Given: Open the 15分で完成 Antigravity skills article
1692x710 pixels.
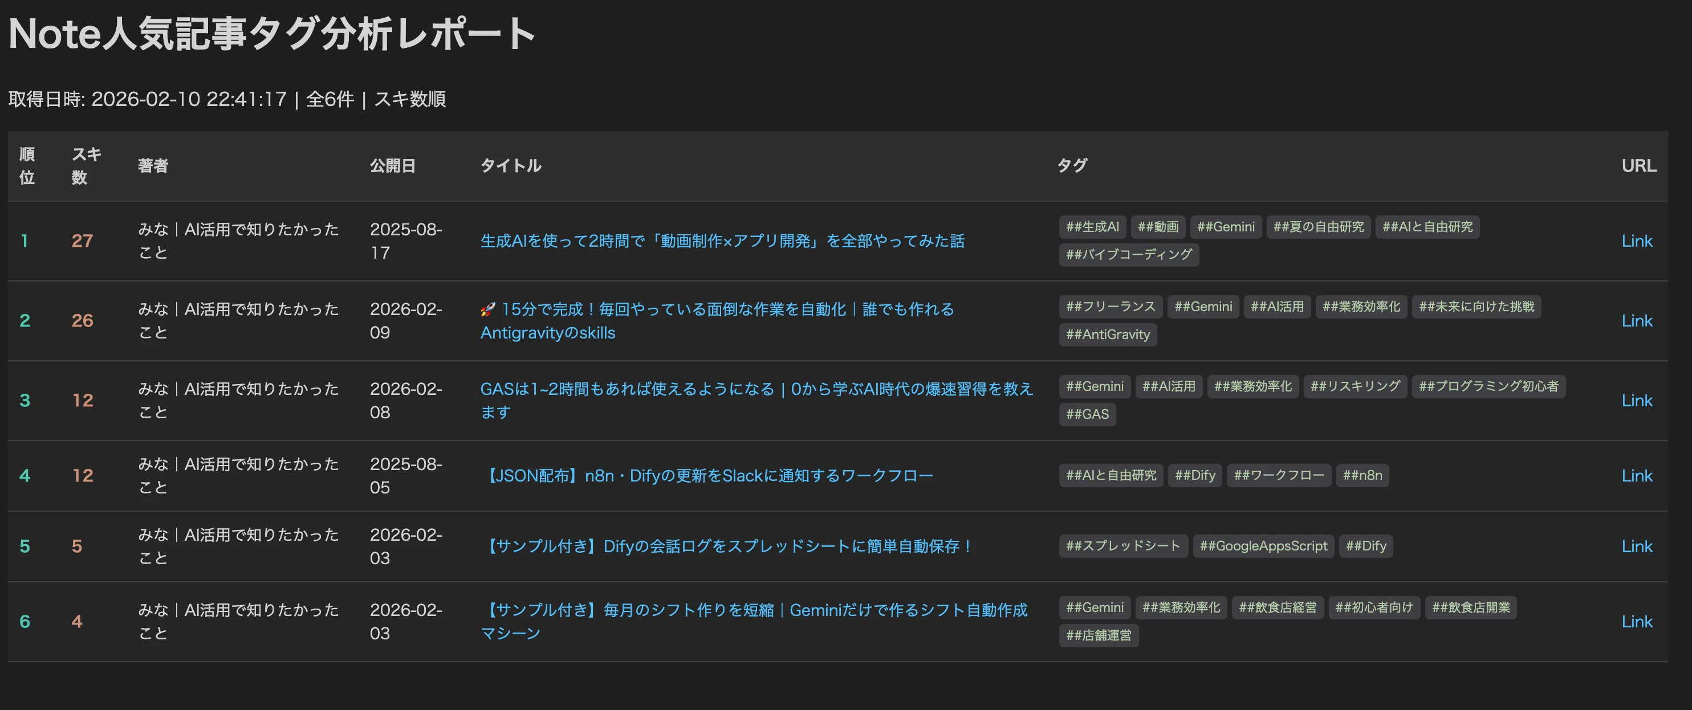Looking at the screenshot, I should [717, 320].
